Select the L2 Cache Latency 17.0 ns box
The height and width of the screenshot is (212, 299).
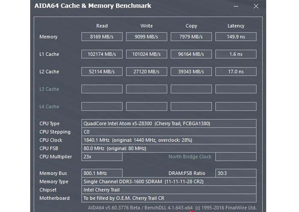click(236, 72)
